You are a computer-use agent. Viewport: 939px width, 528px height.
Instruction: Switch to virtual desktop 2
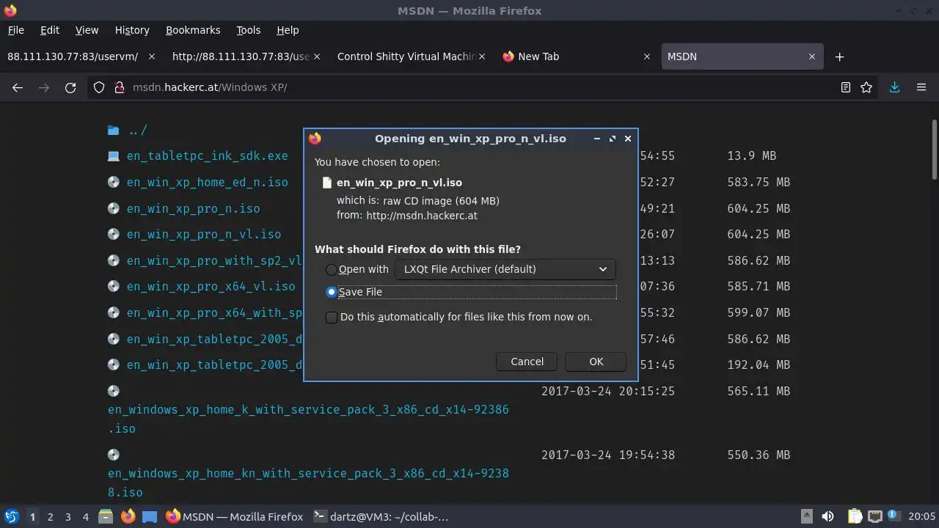coord(50,516)
